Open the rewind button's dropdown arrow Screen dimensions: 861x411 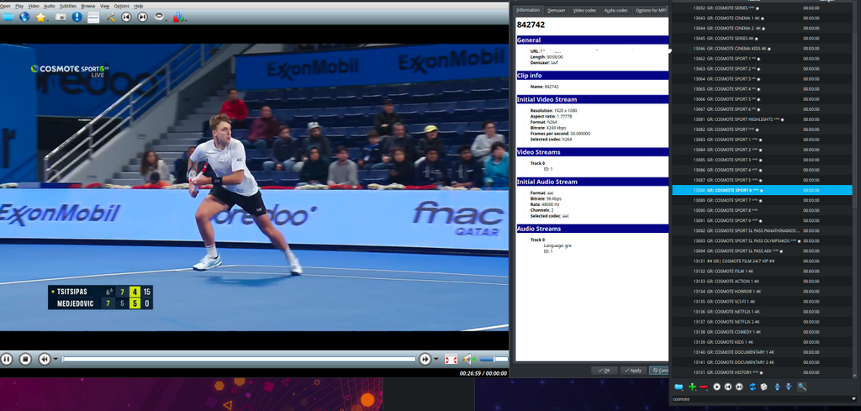point(55,360)
